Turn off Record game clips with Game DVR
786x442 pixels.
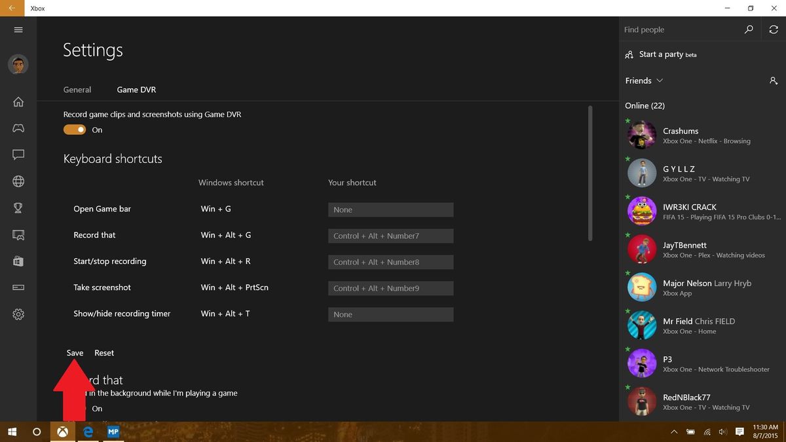[x=75, y=129]
